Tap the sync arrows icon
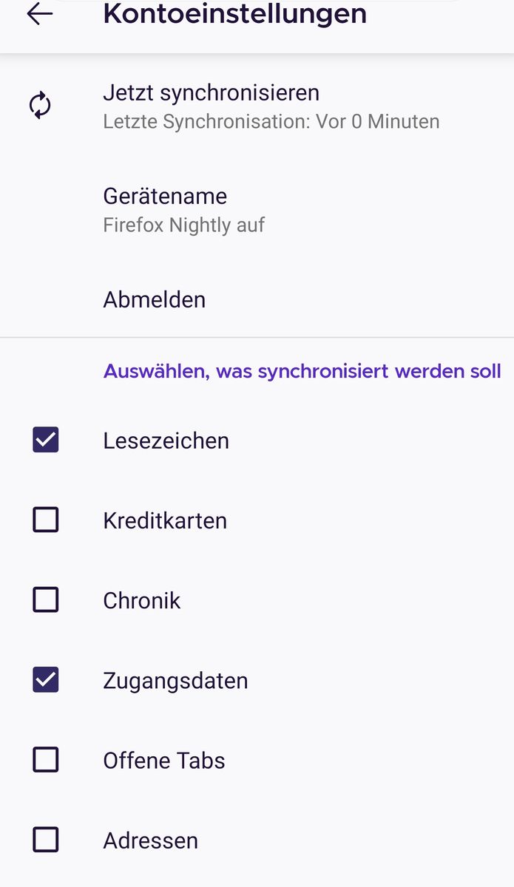 coord(40,106)
